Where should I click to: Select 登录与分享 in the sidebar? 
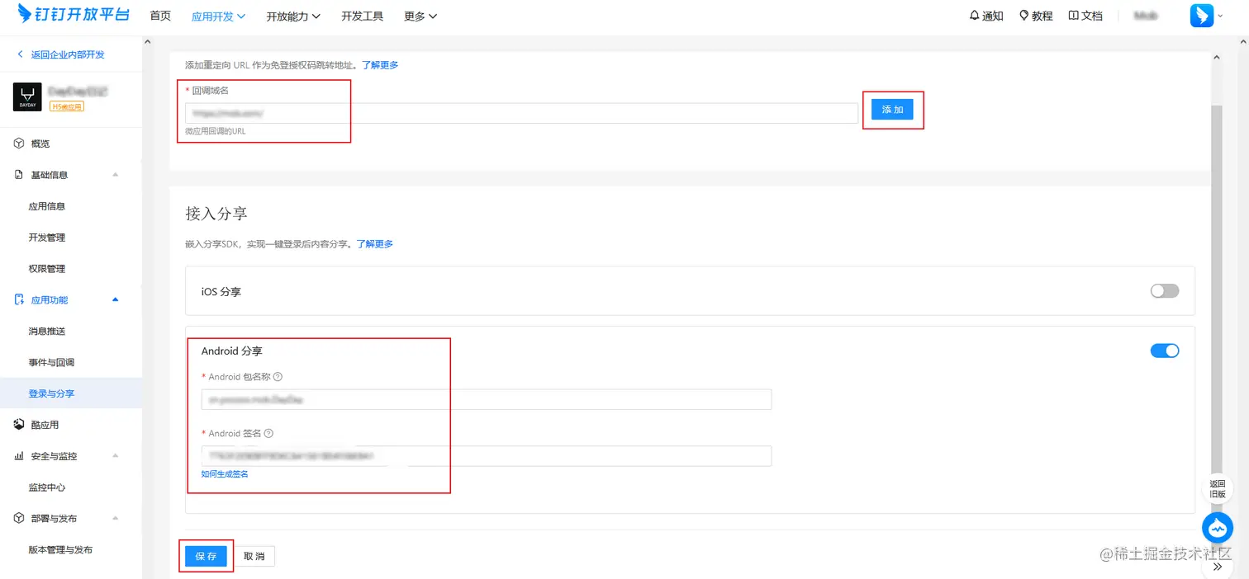71,393
